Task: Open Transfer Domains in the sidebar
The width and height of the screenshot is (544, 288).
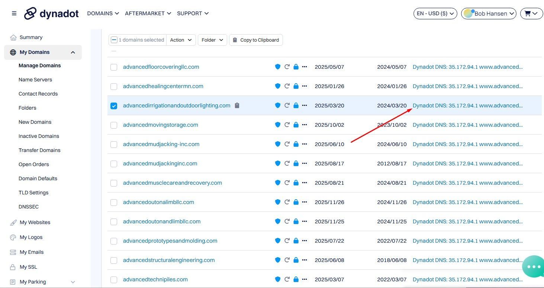Action: (x=39, y=150)
